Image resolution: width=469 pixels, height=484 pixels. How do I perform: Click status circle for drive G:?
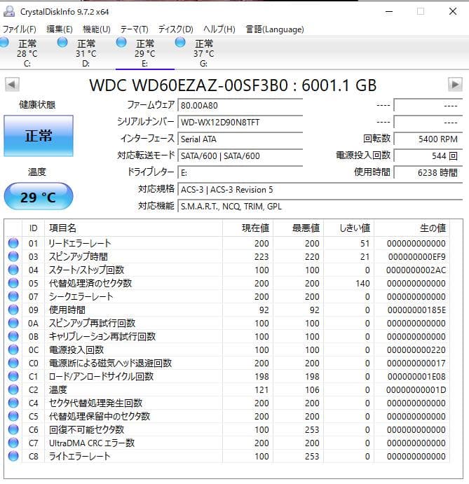180,42
